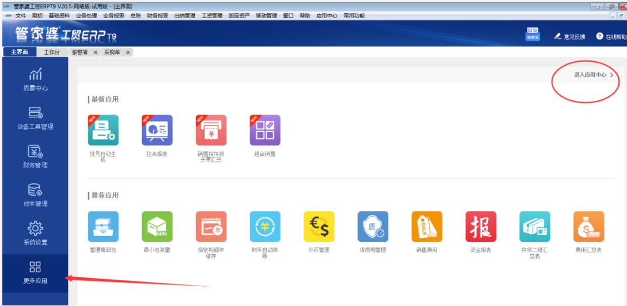Open the 财务报表 menu
The width and height of the screenshot is (627, 306).
point(157,16)
